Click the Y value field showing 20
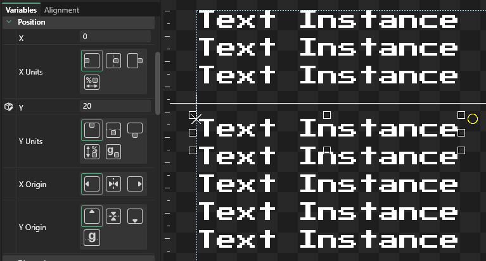486x261 pixels. pos(117,107)
